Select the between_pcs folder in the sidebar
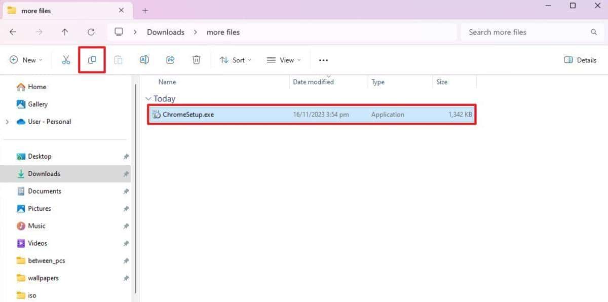 47,260
